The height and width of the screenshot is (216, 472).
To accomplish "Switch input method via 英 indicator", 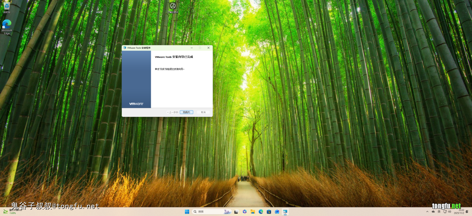I will (x=439, y=212).
